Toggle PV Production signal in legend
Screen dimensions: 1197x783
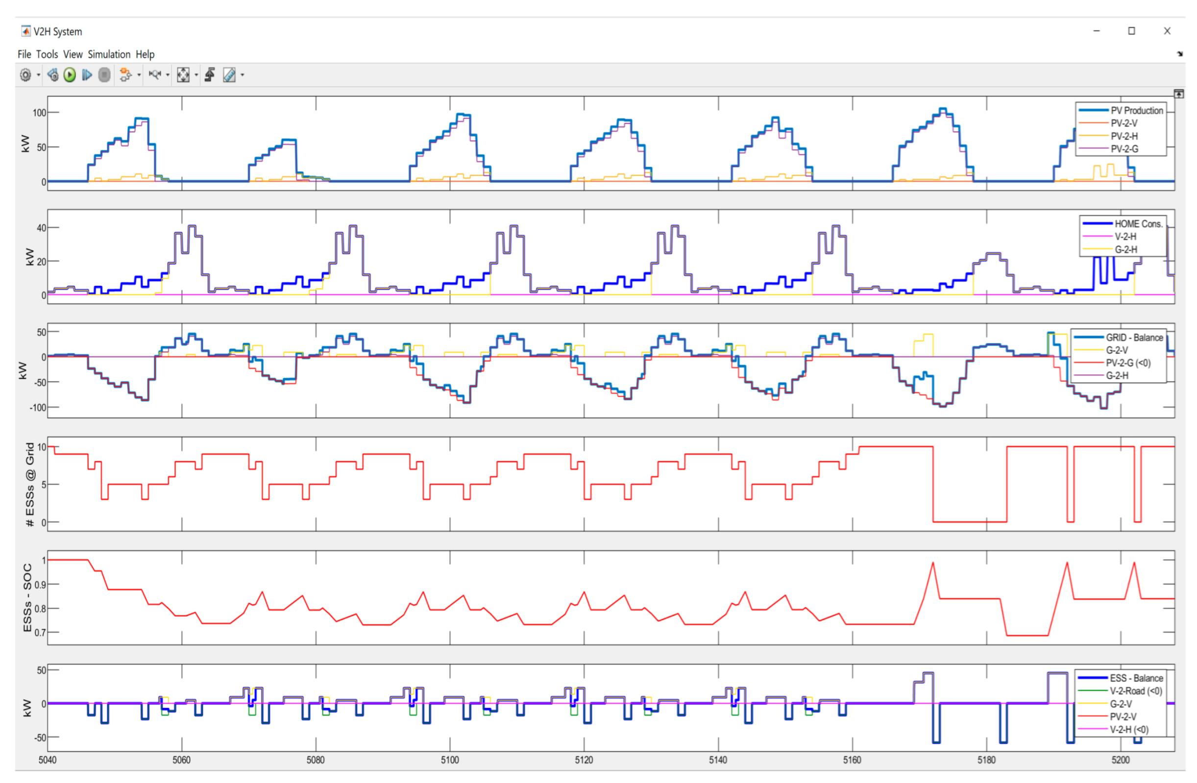pos(1136,111)
